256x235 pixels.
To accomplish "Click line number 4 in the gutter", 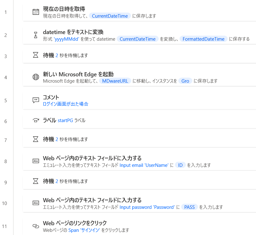I will (x=6, y=78).
